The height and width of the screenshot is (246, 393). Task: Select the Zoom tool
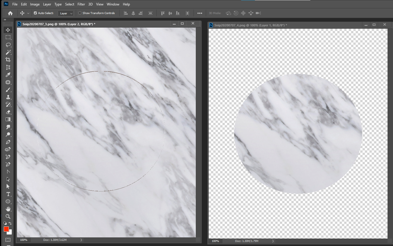click(8, 216)
